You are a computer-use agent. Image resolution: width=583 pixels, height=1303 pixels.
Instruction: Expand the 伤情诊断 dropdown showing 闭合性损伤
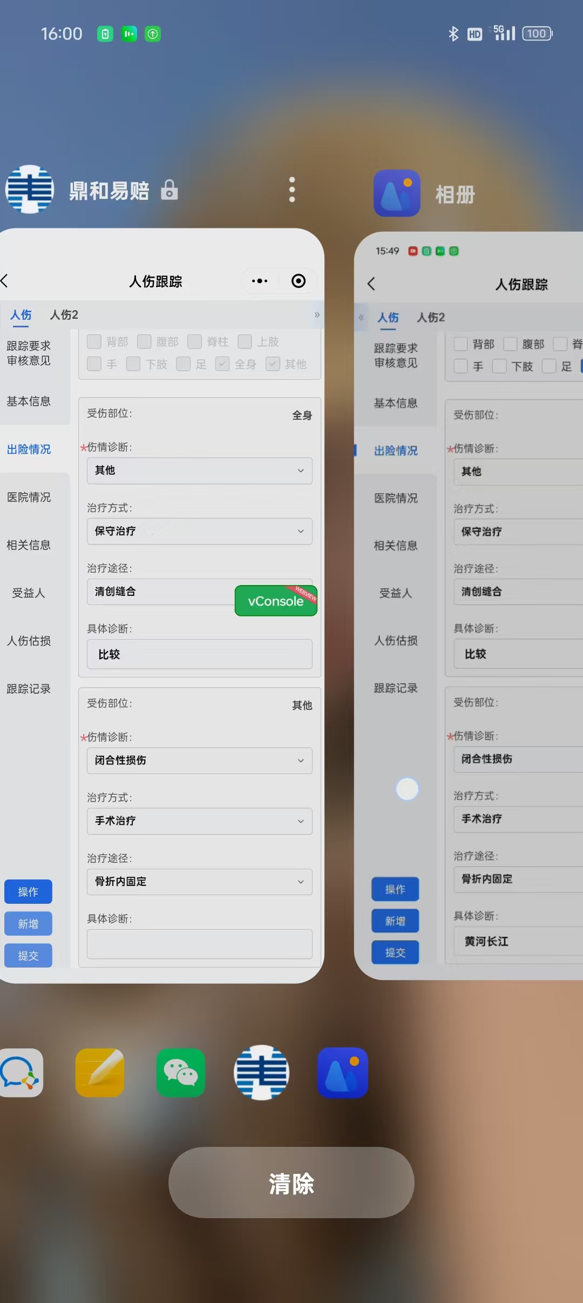(x=199, y=761)
